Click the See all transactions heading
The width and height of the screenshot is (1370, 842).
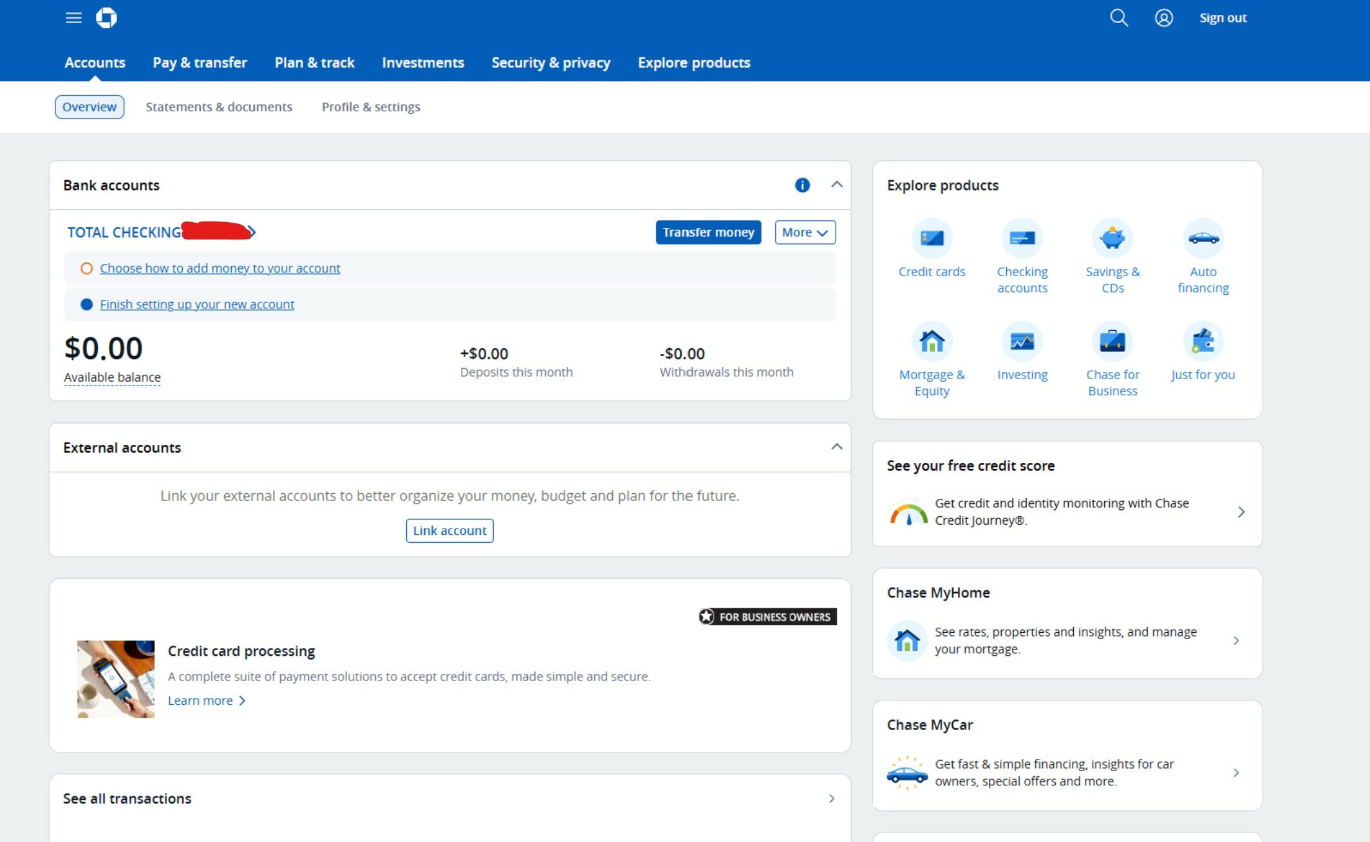[x=127, y=799]
